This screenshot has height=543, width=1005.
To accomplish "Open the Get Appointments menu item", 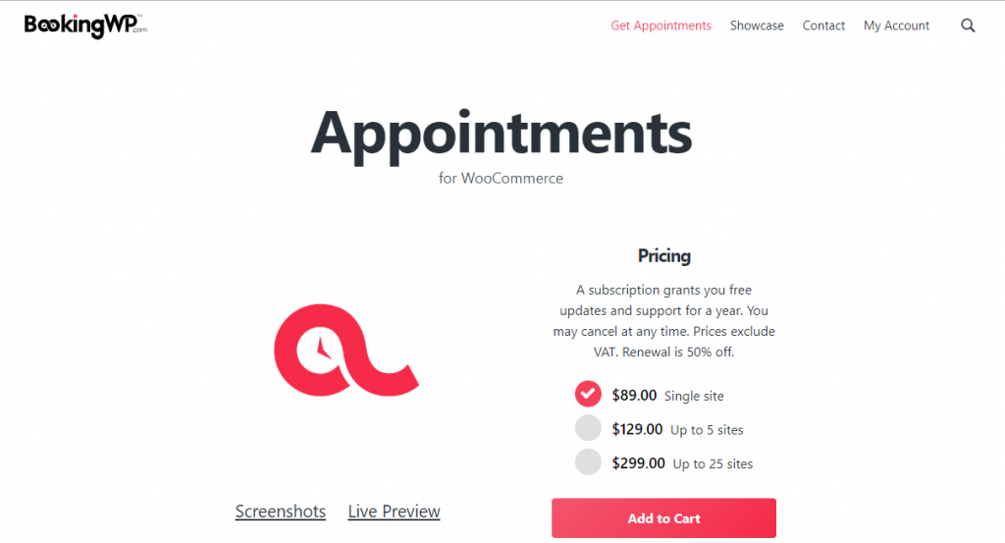I will [x=661, y=27].
